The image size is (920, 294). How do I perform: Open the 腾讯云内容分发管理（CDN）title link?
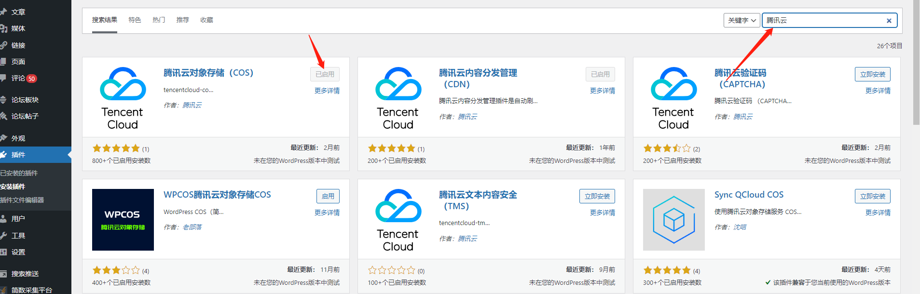coord(478,79)
